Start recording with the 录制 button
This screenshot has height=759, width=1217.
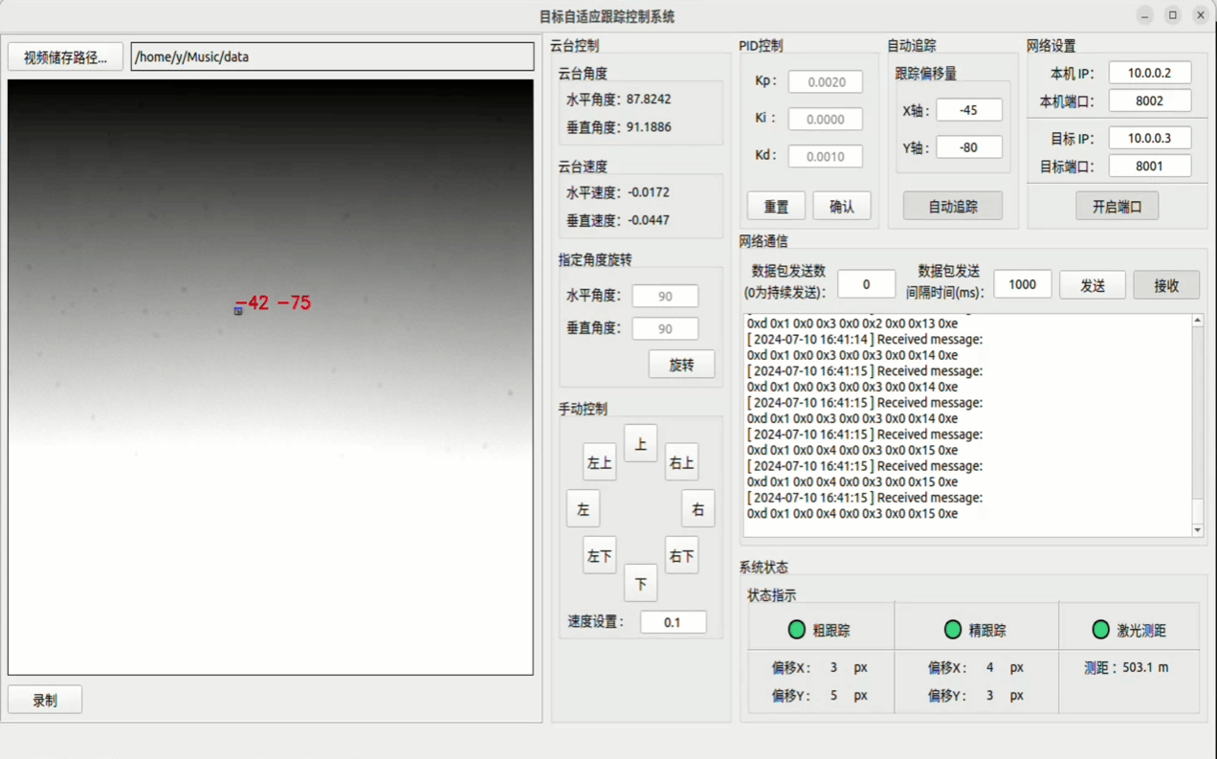45,700
